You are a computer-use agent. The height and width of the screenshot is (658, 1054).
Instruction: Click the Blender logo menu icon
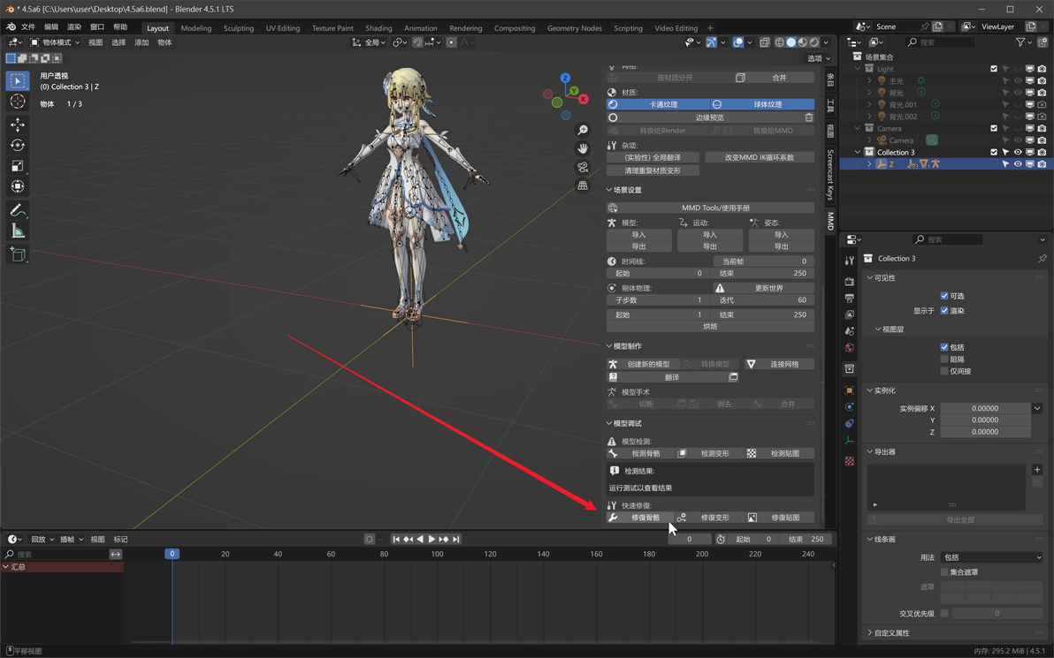[x=10, y=26]
